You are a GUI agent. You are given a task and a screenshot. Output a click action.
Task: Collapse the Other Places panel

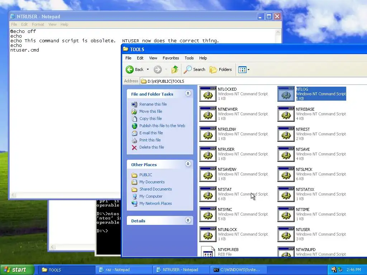coord(188,164)
